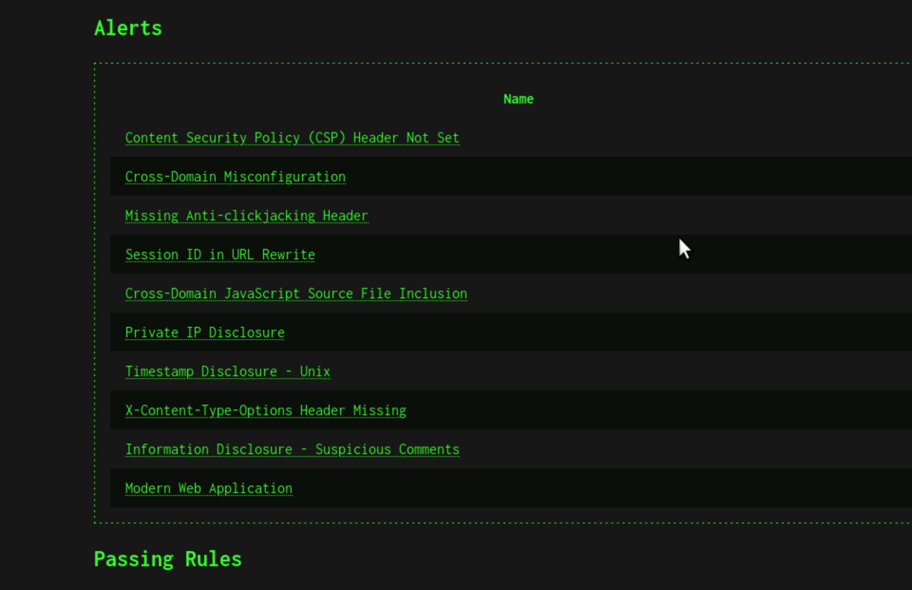Select the table row for Modern Web Application
This screenshot has width=912, height=590.
click(522, 488)
